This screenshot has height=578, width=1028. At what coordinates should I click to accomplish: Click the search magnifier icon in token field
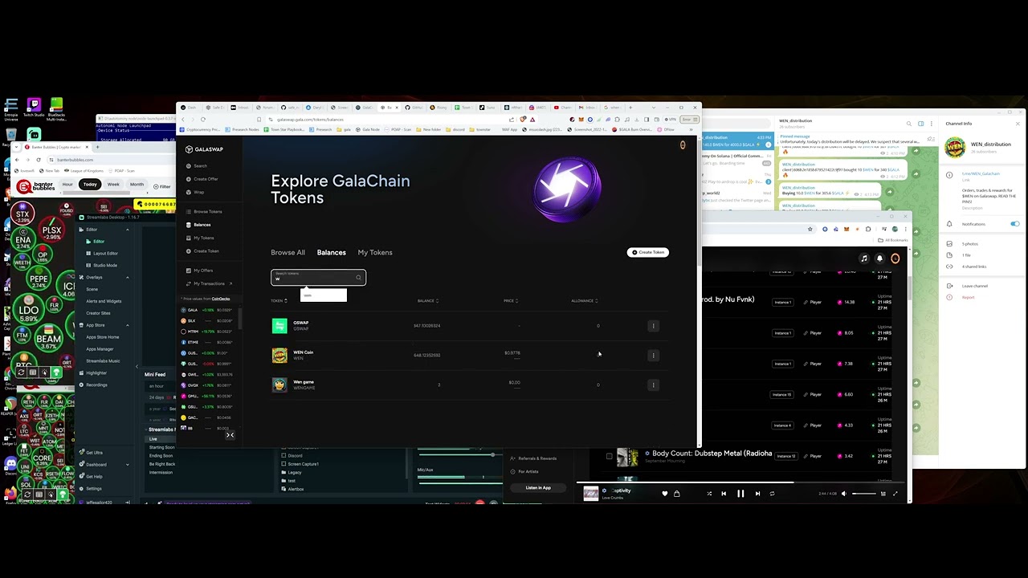tap(358, 278)
